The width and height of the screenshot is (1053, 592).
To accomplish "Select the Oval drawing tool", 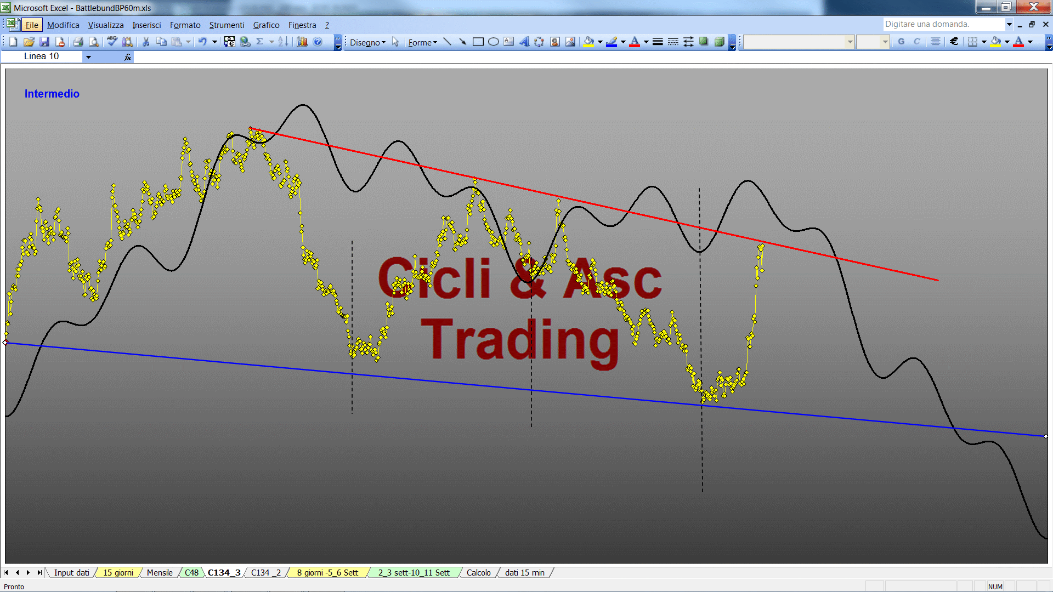I will click(494, 42).
